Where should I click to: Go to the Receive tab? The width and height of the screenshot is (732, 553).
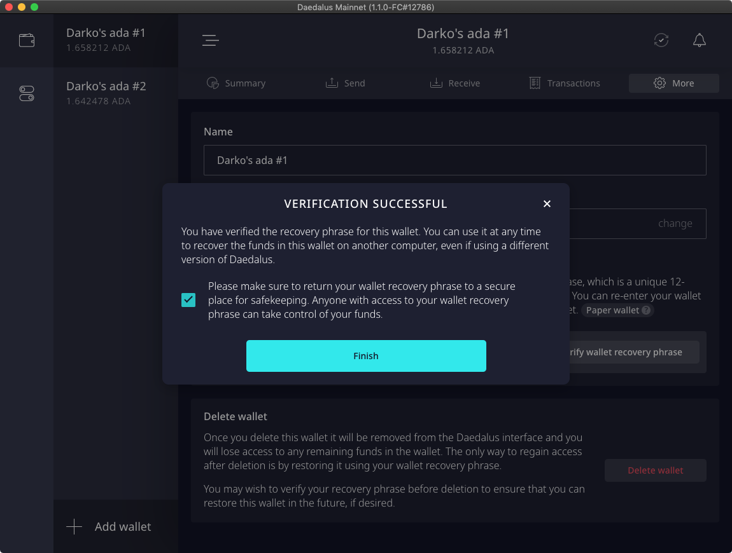455,83
